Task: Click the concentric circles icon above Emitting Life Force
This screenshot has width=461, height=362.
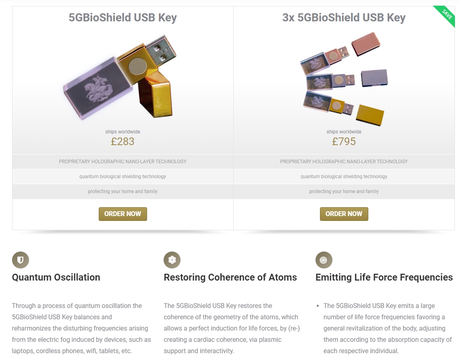Action: tap(324, 260)
